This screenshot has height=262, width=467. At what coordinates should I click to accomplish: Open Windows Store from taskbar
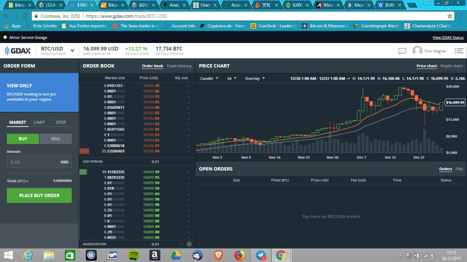pyautogui.click(x=70, y=255)
